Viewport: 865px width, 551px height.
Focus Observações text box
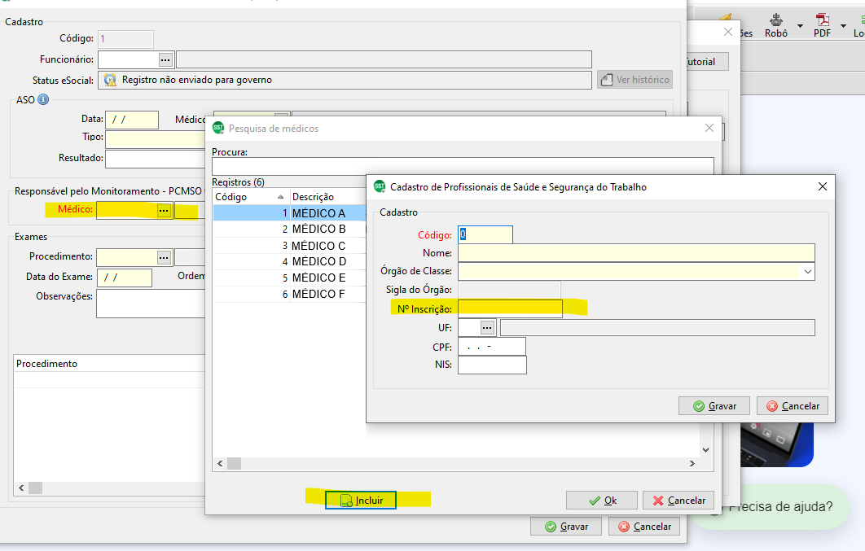[151, 304]
